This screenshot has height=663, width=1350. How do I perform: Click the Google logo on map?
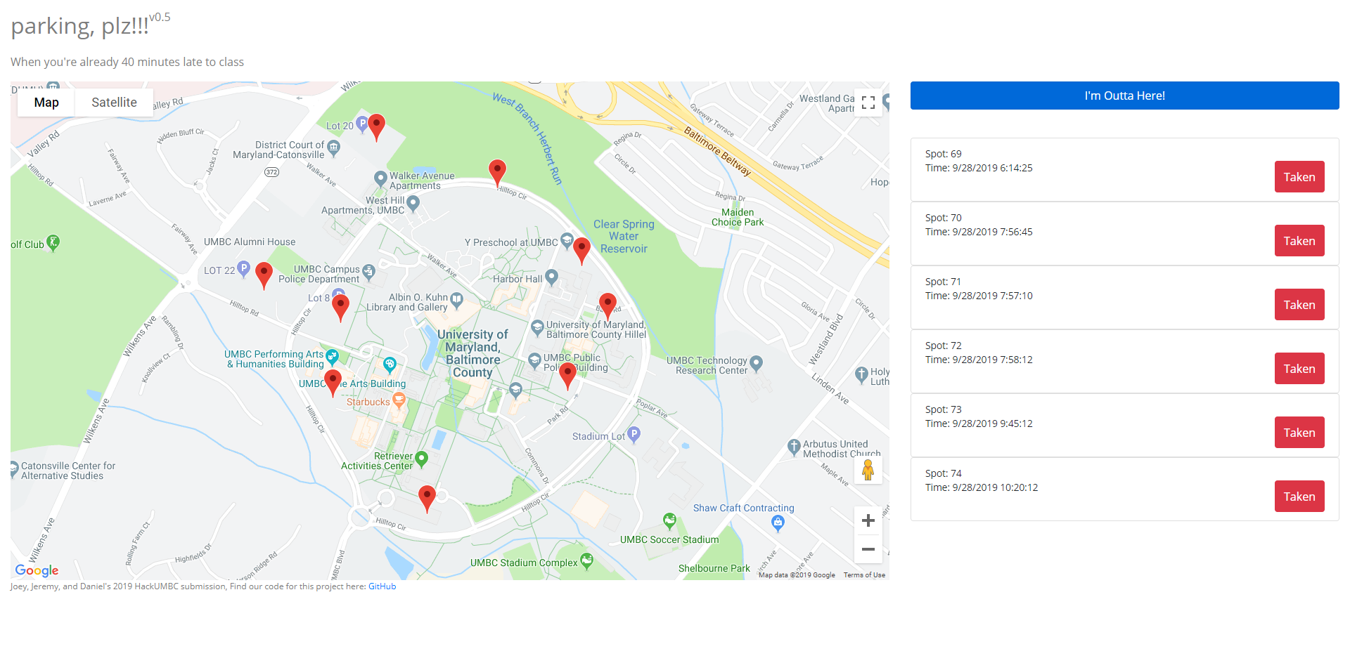point(37,570)
